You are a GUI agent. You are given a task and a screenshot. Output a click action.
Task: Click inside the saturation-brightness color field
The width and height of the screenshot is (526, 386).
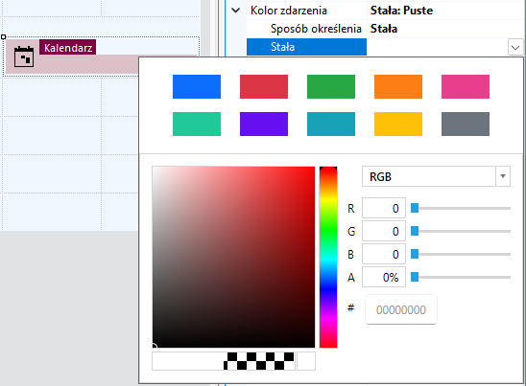[x=233, y=257]
